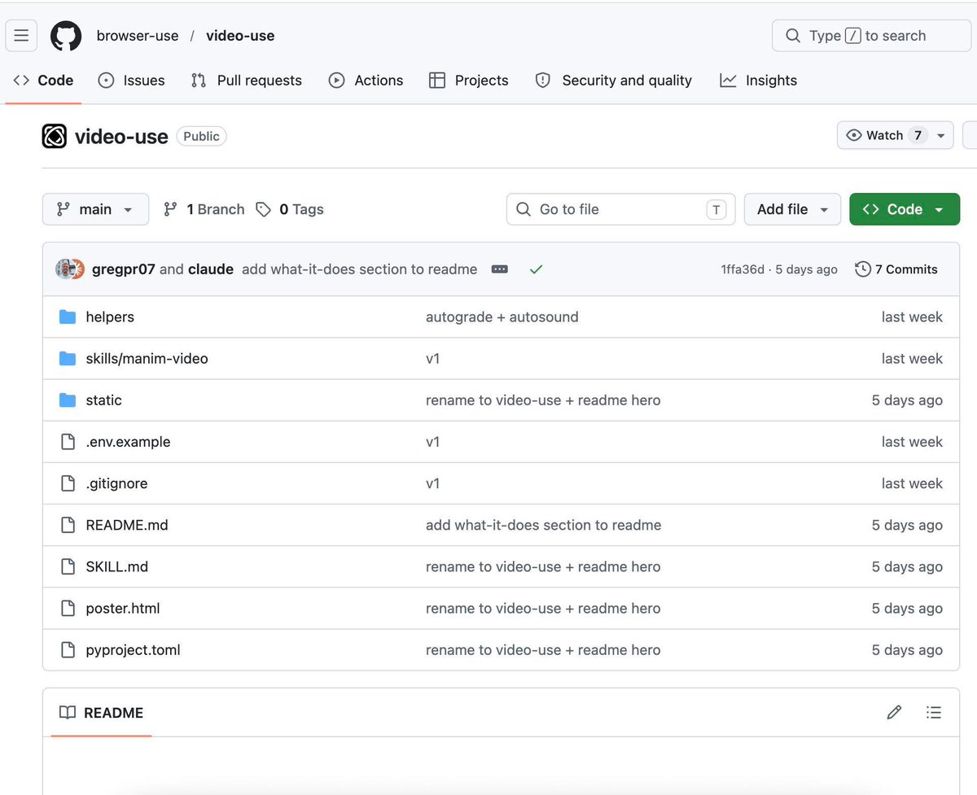Open v1 commit message for skills/manim-video
The height and width of the screenshot is (795, 977).
click(x=433, y=359)
